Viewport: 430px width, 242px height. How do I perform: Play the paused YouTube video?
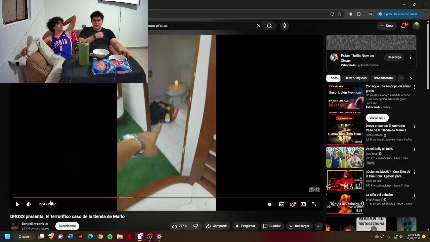(x=17, y=204)
